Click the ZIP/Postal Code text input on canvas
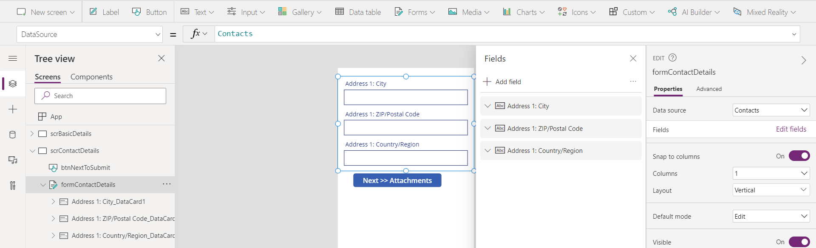The image size is (816, 248). [x=406, y=127]
